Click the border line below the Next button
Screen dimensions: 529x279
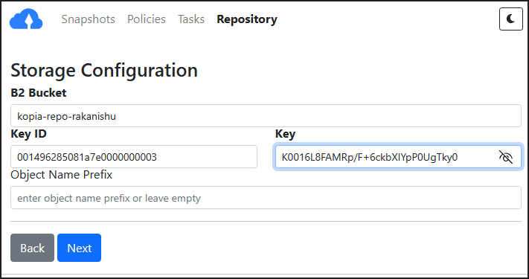click(x=265, y=274)
